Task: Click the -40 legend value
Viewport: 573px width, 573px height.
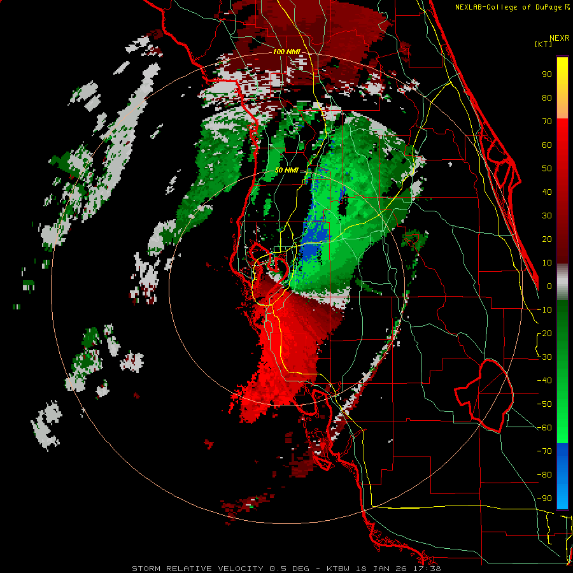Action: 544,381
